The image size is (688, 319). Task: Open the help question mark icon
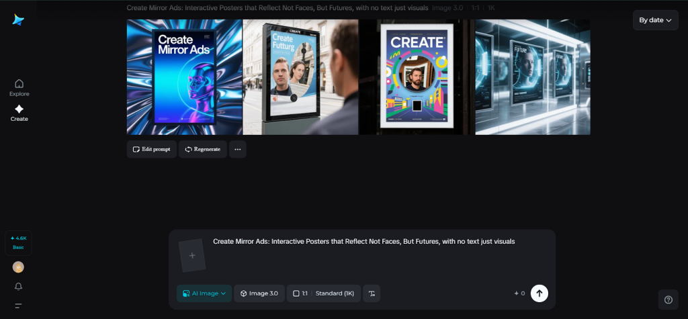point(668,300)
